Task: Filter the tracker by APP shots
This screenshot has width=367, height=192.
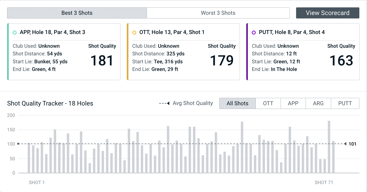Action: pyautogui.click(x=293, y=103)
